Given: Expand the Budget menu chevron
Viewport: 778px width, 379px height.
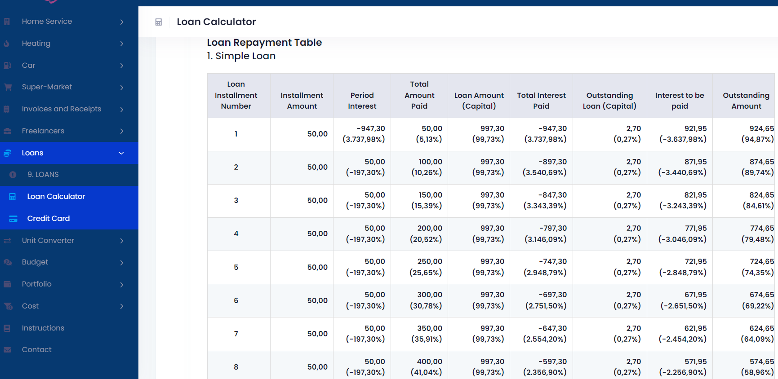Looking at the screenshot, I should pyautogui.click(x=121, y=262).
